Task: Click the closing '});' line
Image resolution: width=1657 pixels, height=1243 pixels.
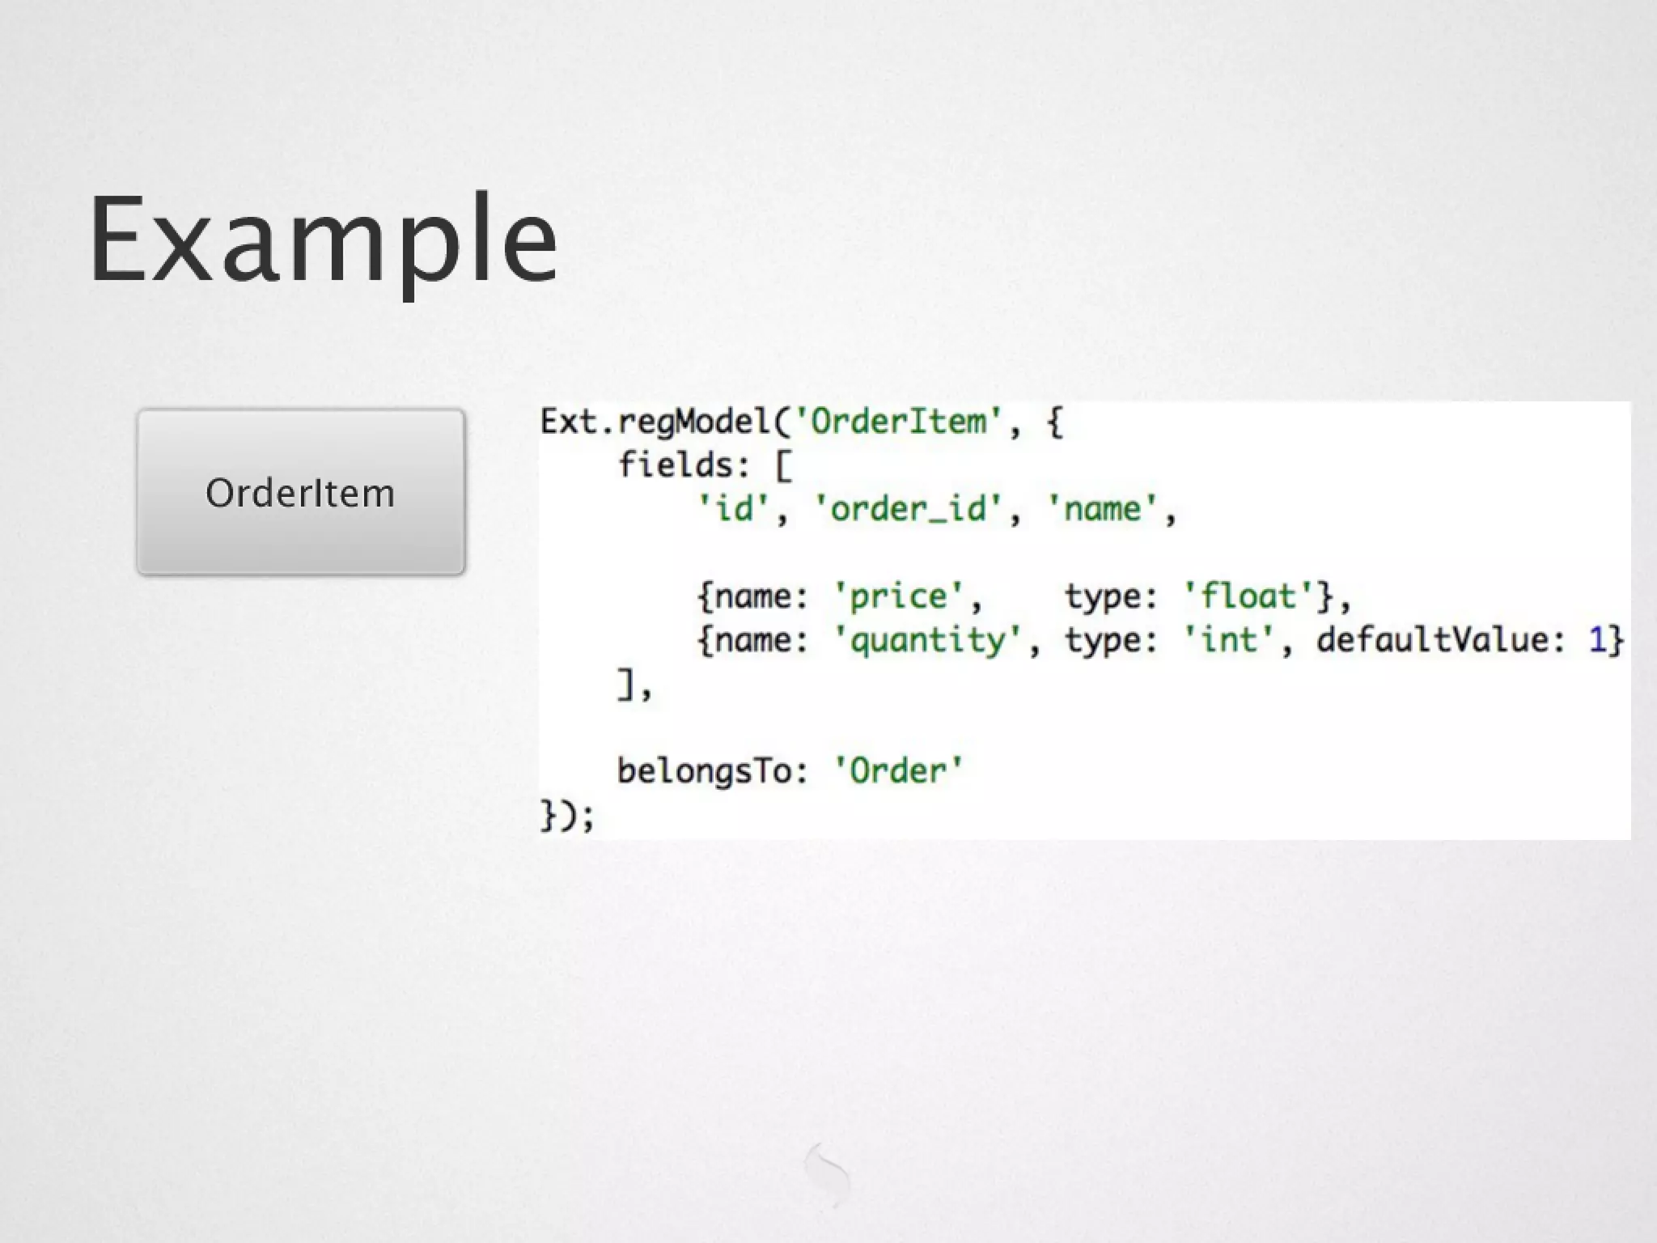Action: (567, 815)
